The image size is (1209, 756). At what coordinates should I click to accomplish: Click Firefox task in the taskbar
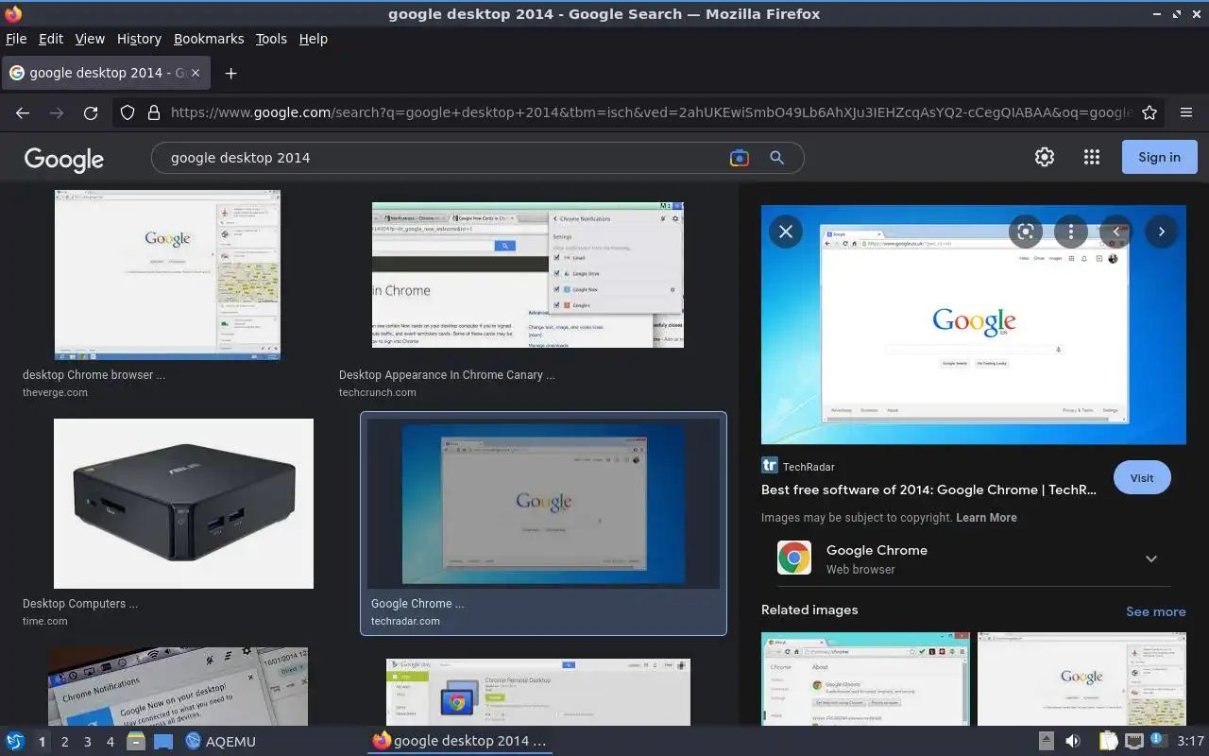click(460, 741)
